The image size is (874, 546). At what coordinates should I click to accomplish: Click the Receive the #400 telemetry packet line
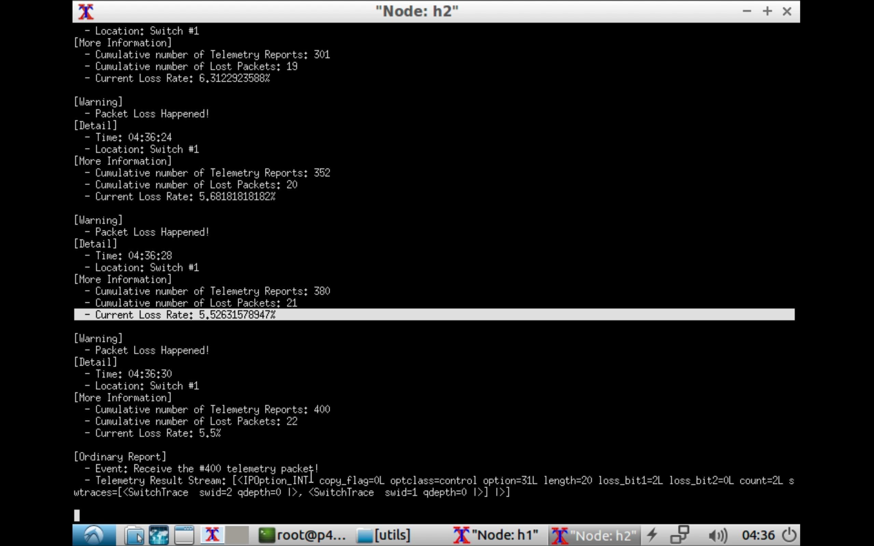(x=201, y=469)
